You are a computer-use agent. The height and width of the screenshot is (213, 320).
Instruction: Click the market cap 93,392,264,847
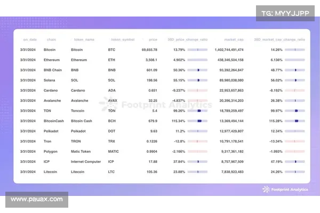point(231,70)
